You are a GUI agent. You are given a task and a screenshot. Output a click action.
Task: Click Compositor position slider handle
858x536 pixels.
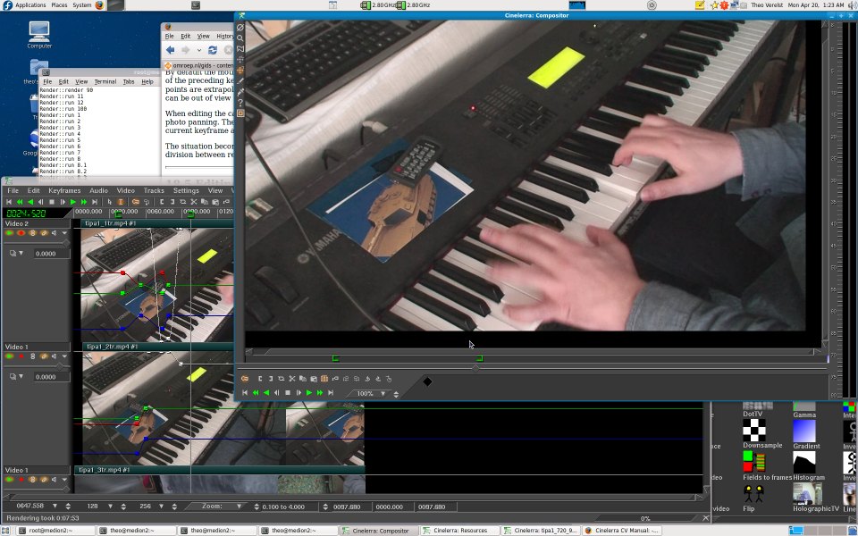coord(475,368)
